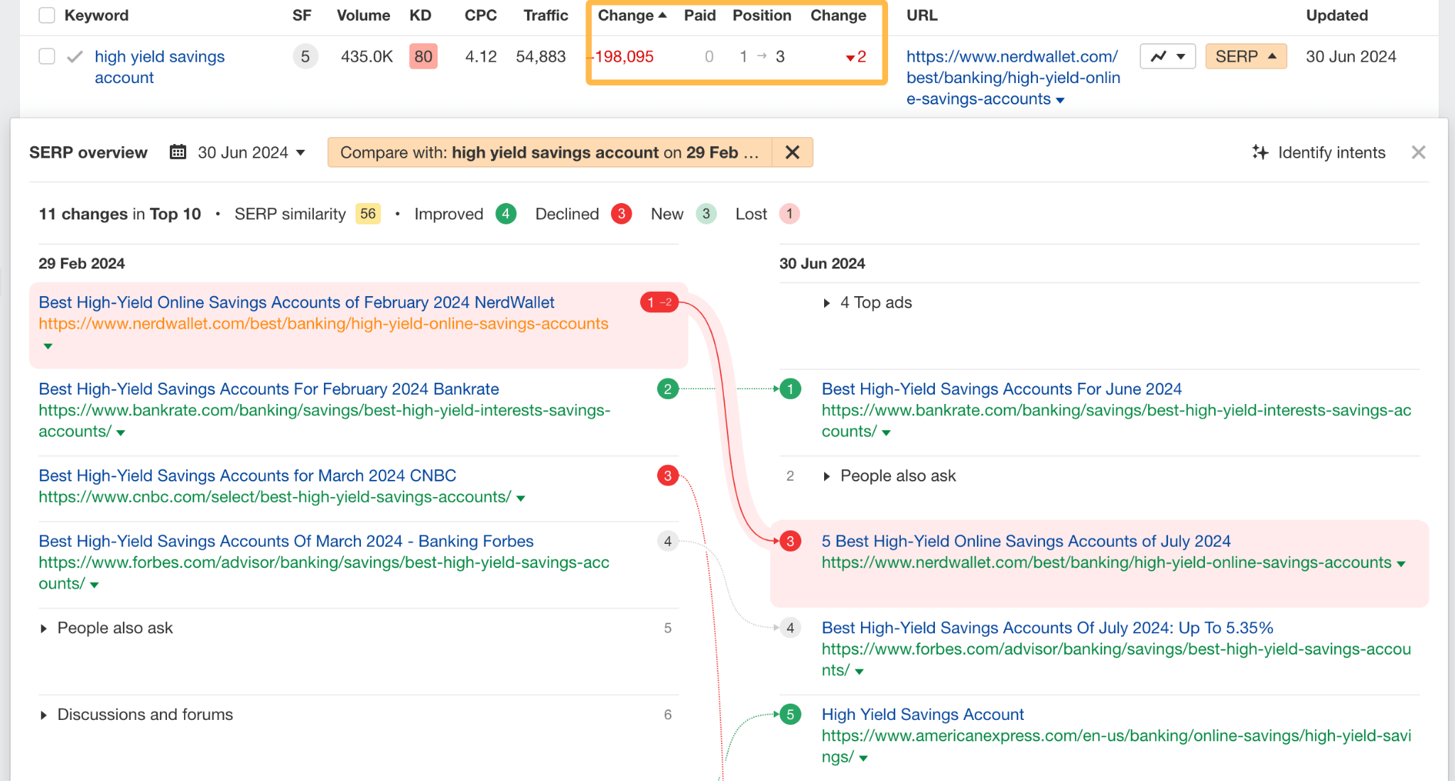This screenshot has width=1455, height=781.
Task: Sort by the traffic Change column header
Action: 632,16
